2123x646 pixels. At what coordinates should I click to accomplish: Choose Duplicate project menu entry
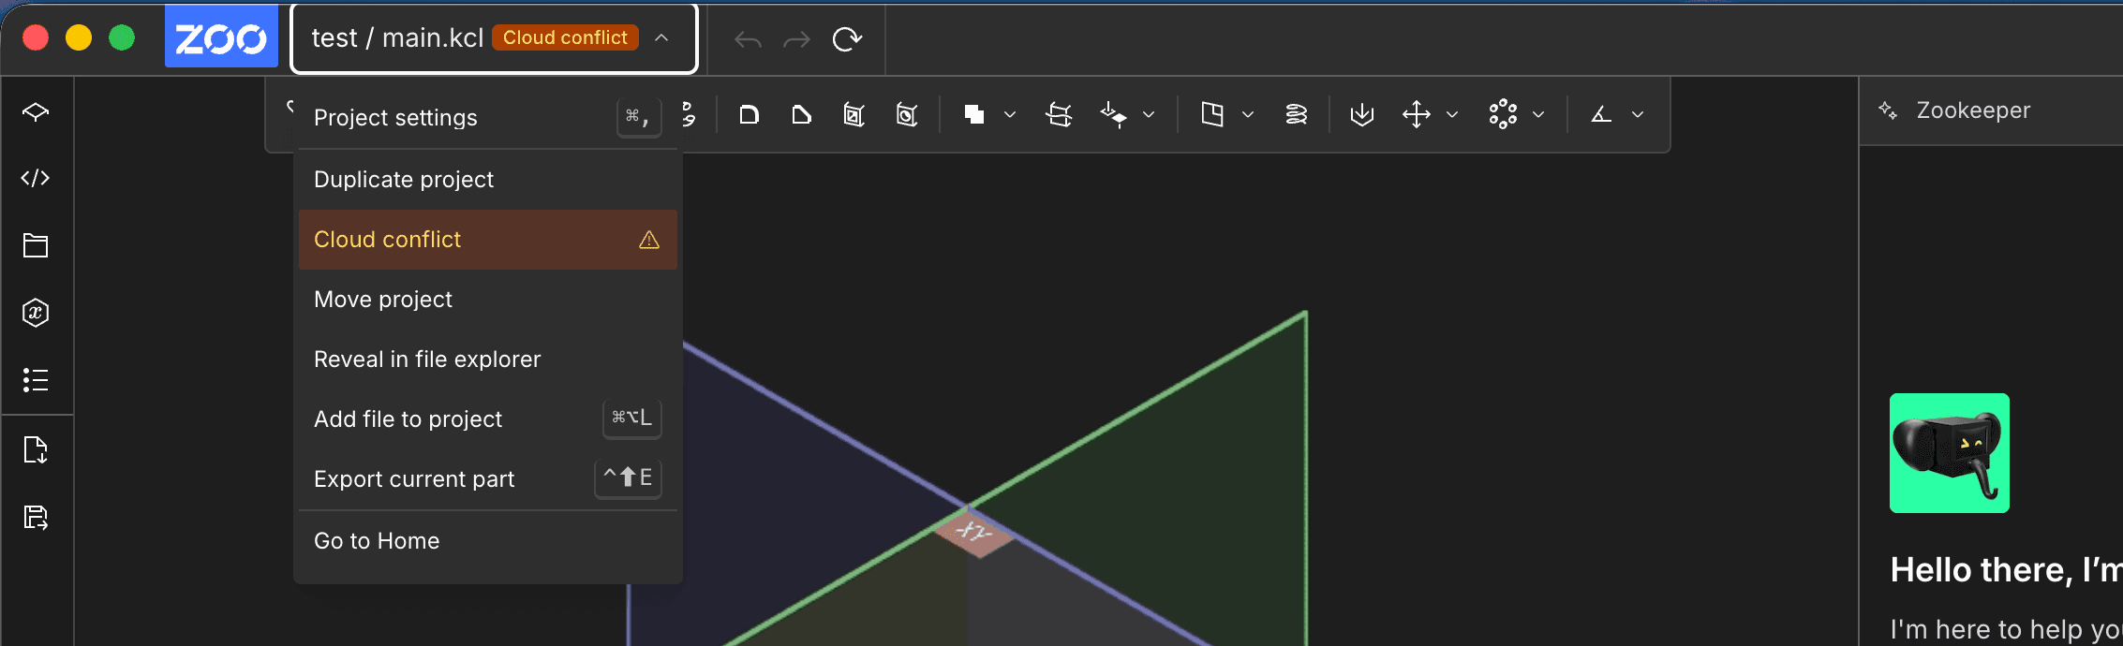488,180
